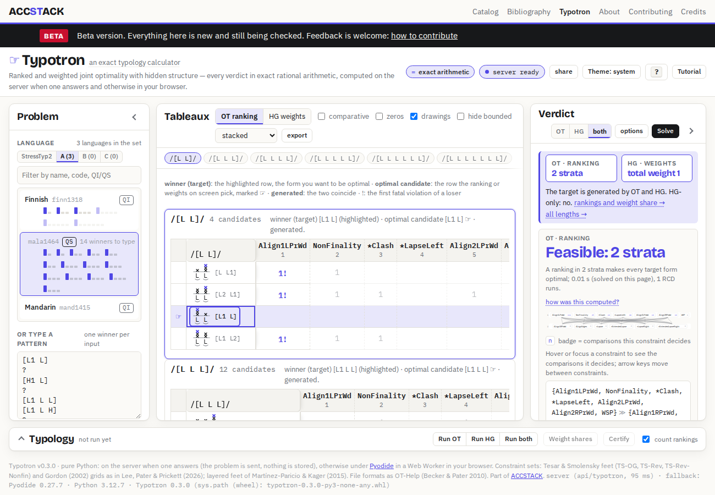Enable the hide bounded checkbox
715x495 pixels.
pos(461,117)
